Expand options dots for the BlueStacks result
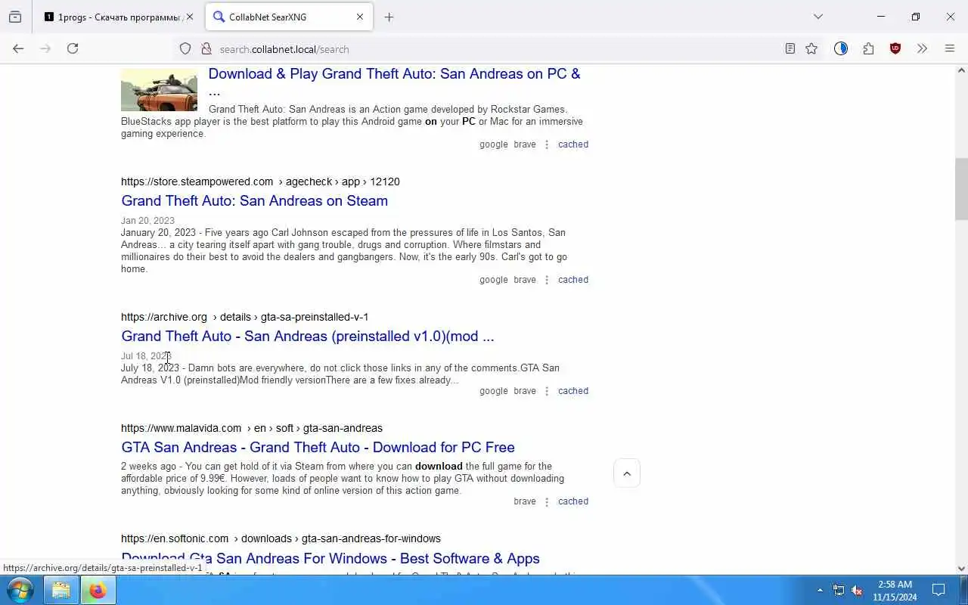Viewport: 968px width, 605px height. 547,144
